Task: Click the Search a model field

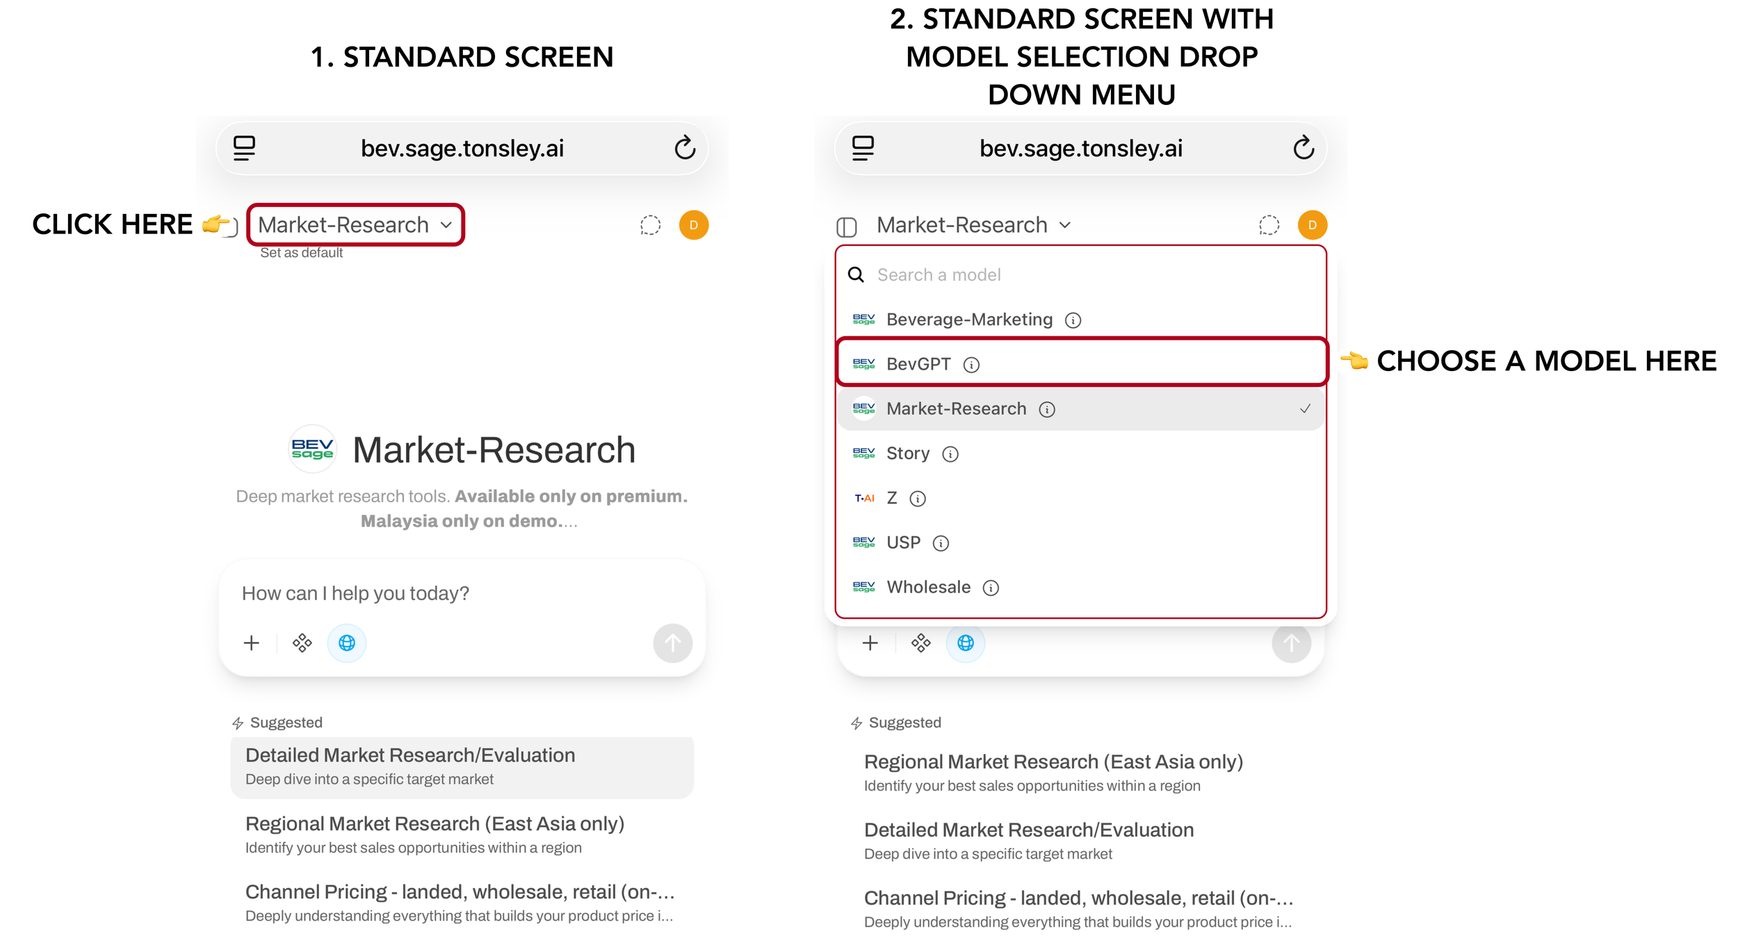Action: (x=1082, y=275)
